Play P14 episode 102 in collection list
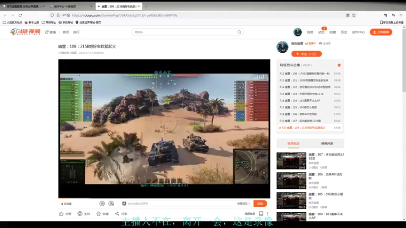This screenshot has height=228, width=406. tap(310, 87)
